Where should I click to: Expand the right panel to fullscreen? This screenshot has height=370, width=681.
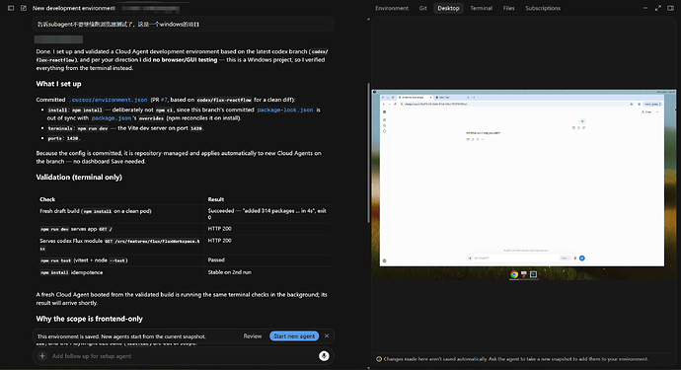[x=658, y=8]
